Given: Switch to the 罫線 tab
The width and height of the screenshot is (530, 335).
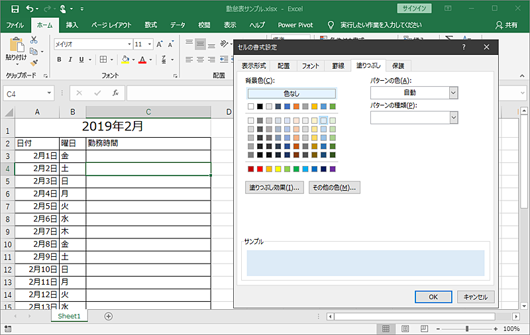Looking at the screenshot, I should point(338,66).
